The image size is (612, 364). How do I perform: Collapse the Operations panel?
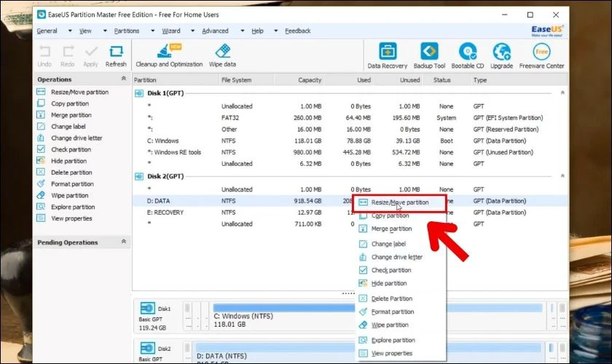(x=124, y=79)
